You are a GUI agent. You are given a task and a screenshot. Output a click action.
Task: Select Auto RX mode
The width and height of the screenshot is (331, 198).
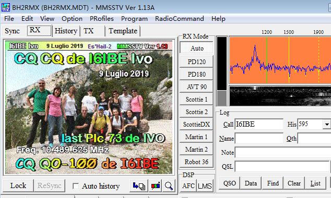[x=196, y=48]
